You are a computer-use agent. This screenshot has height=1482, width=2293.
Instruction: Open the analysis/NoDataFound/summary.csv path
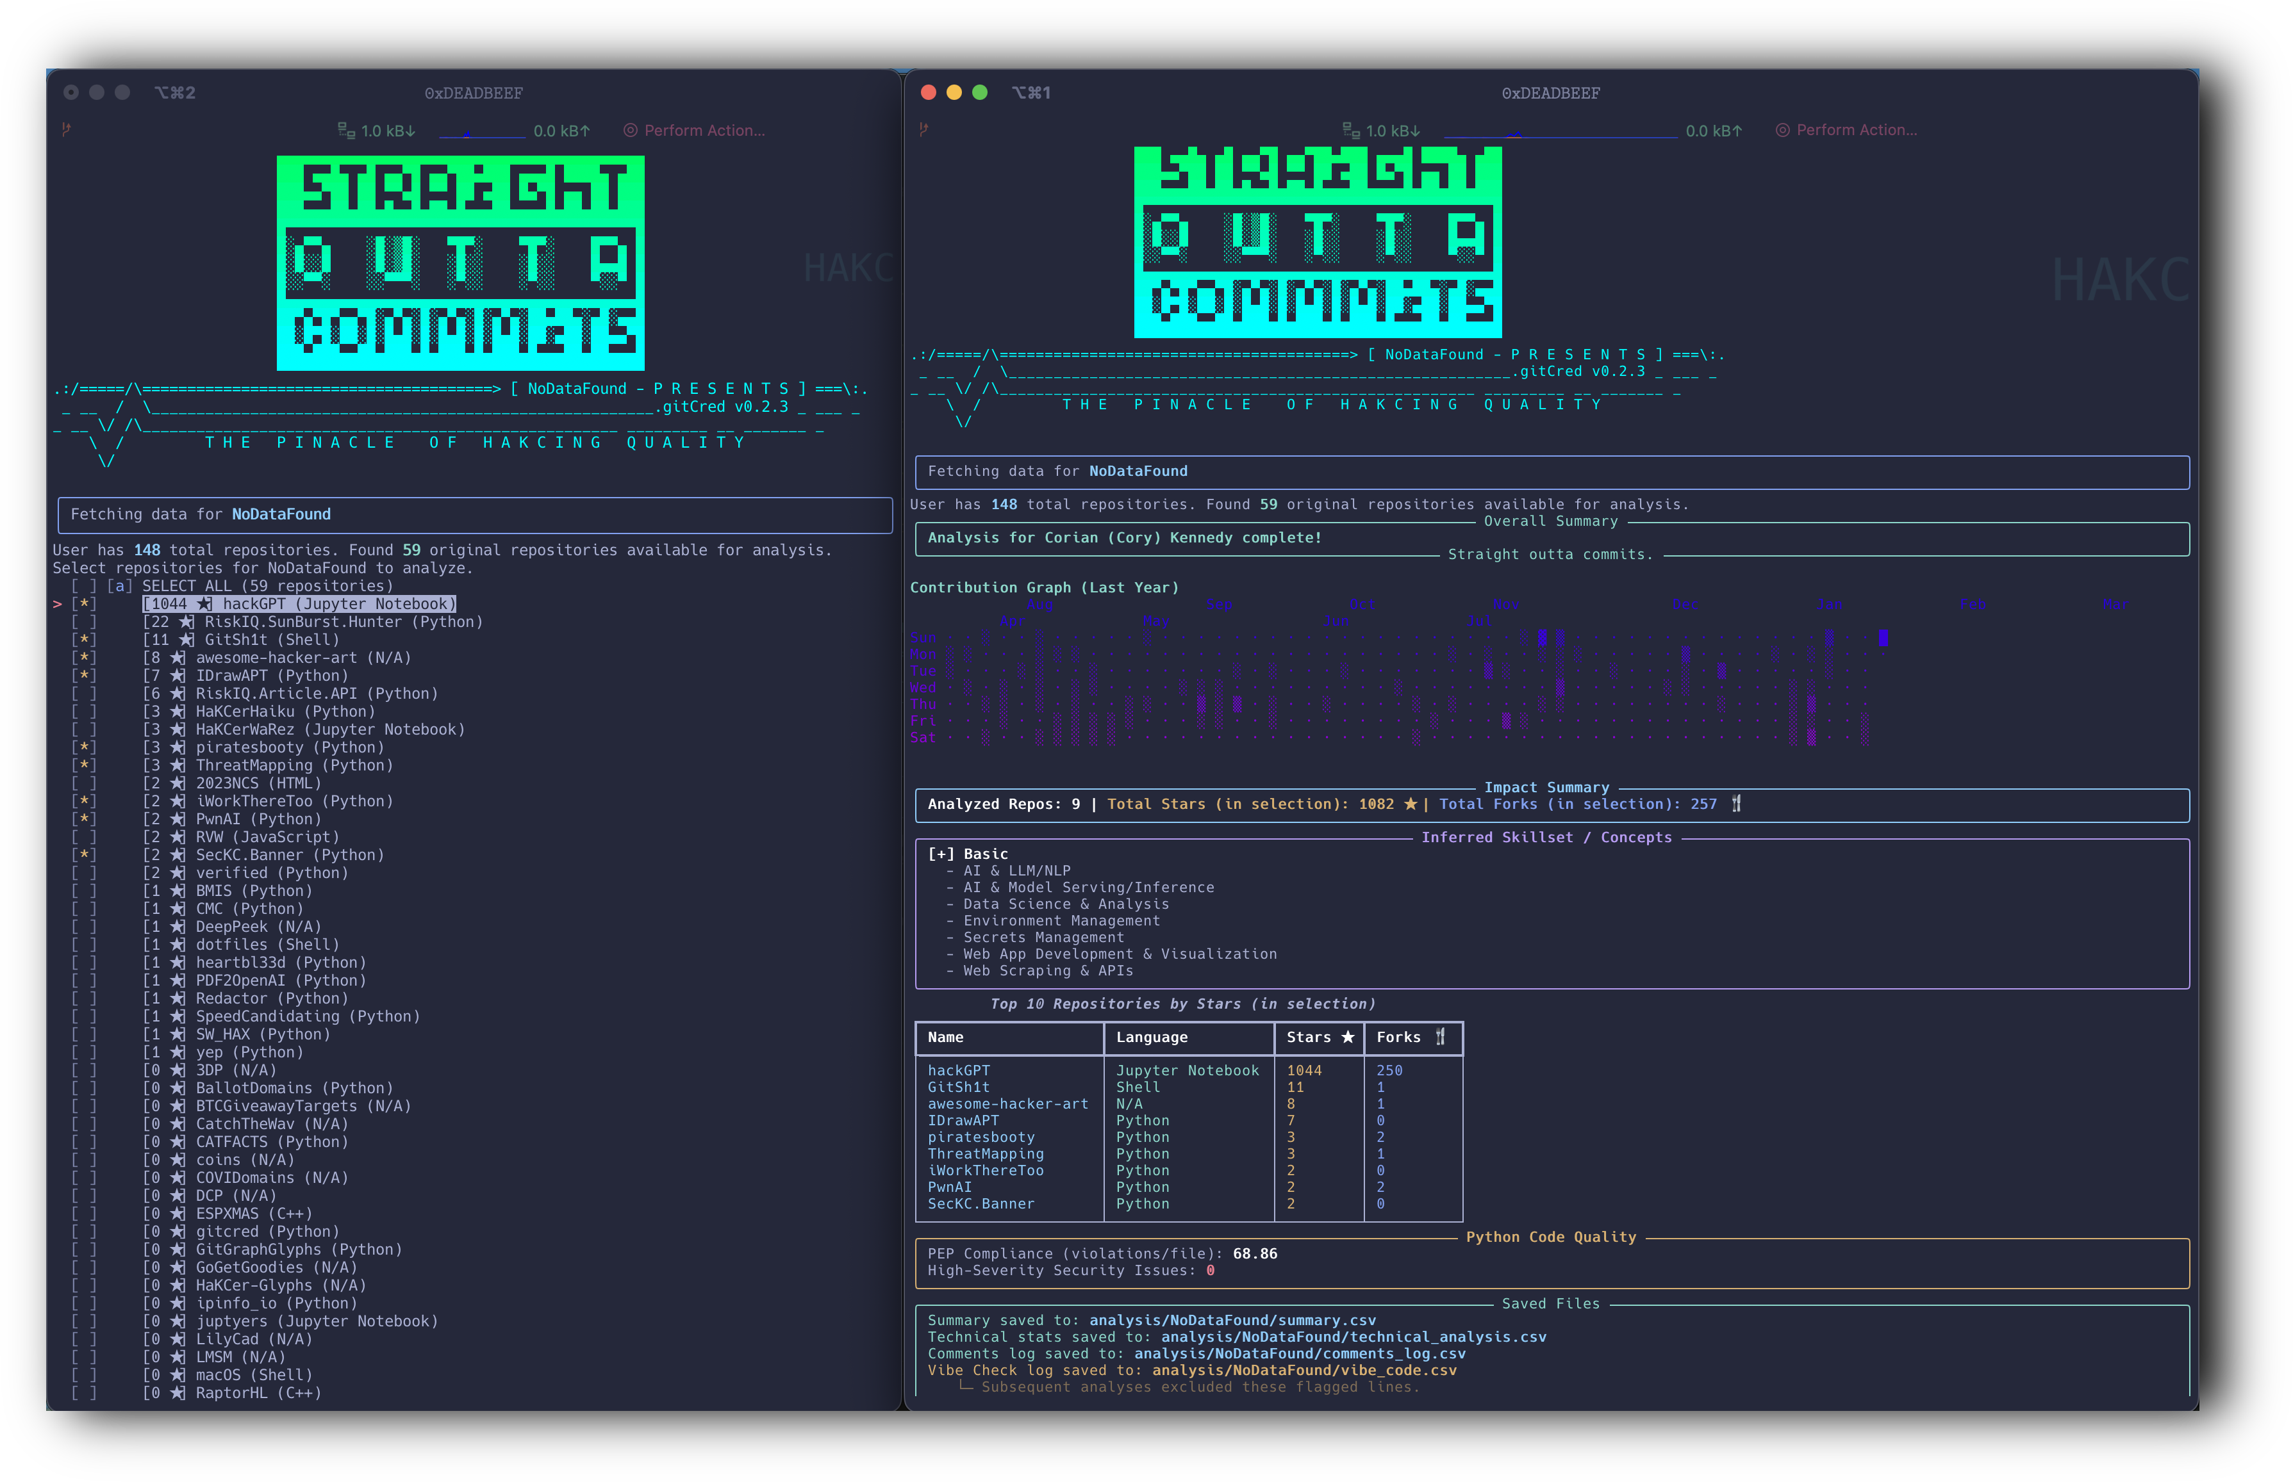click(1232, 1321)
